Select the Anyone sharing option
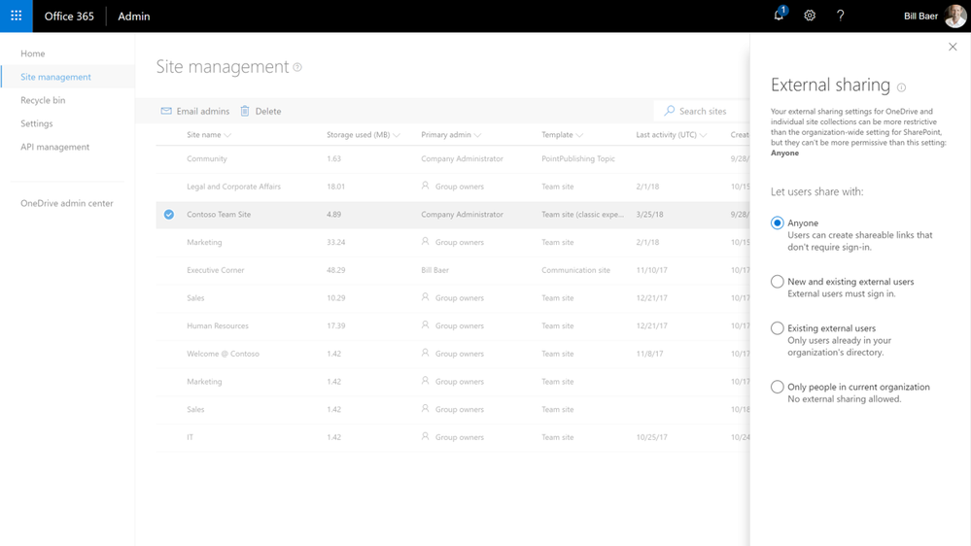This screenshot has height=546, width=971. pos(778,222)
